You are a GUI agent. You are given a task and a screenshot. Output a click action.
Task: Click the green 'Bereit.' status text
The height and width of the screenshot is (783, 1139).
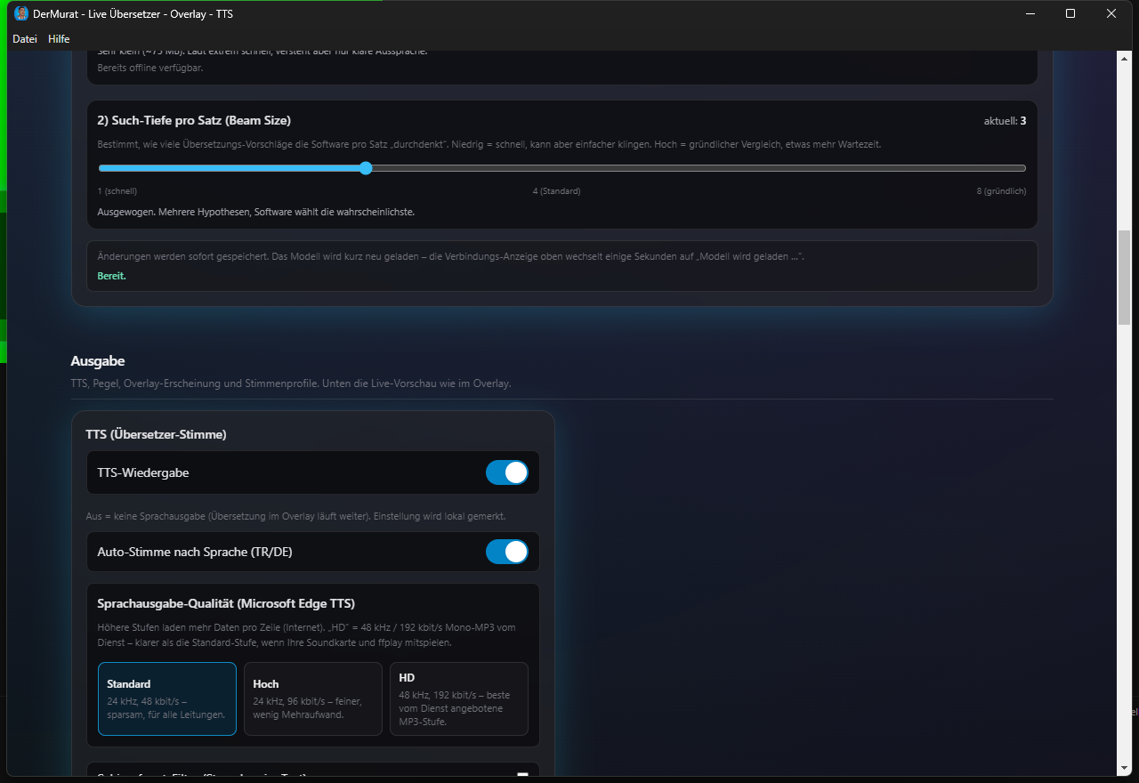112,276
